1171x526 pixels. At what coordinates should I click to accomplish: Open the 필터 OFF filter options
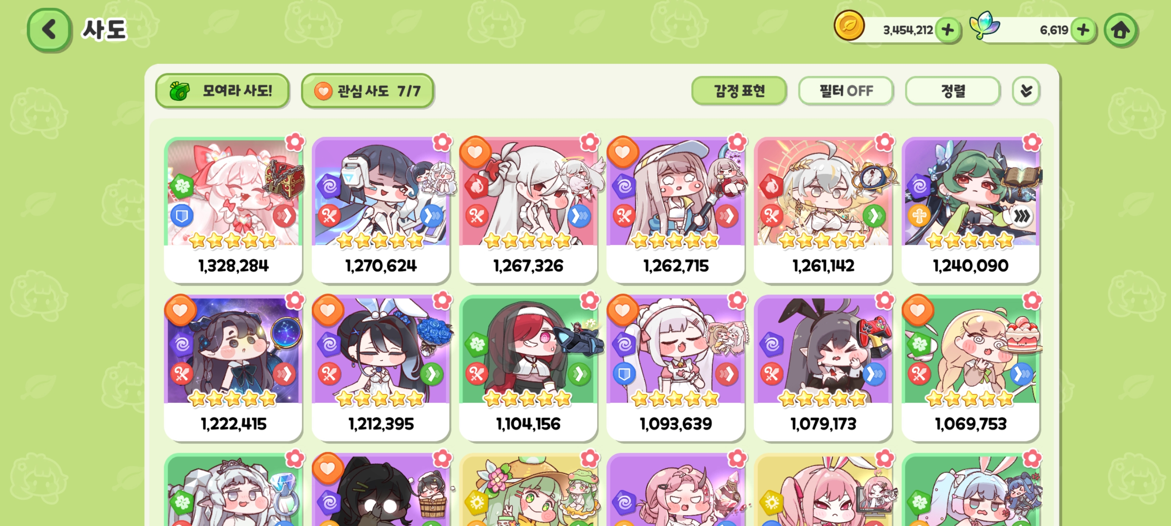(x=845, y=91)
